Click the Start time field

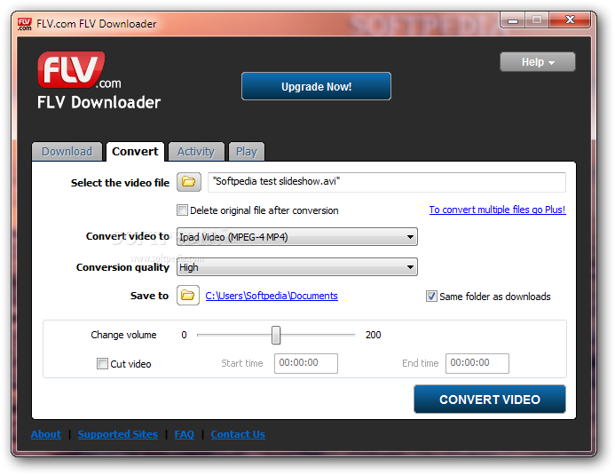[306, 363]
